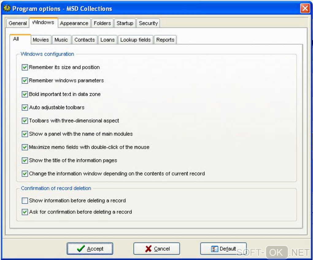Open the Lookup fields sub-tab
Image resolution: width=313 pixels, height=260 pixels.
coord(136,40)
